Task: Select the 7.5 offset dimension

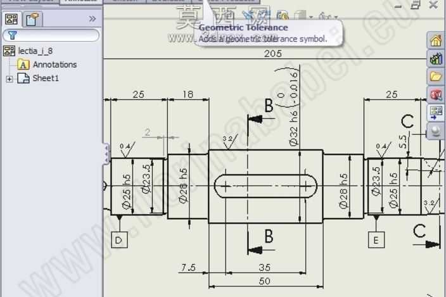Action: point(188,267)
